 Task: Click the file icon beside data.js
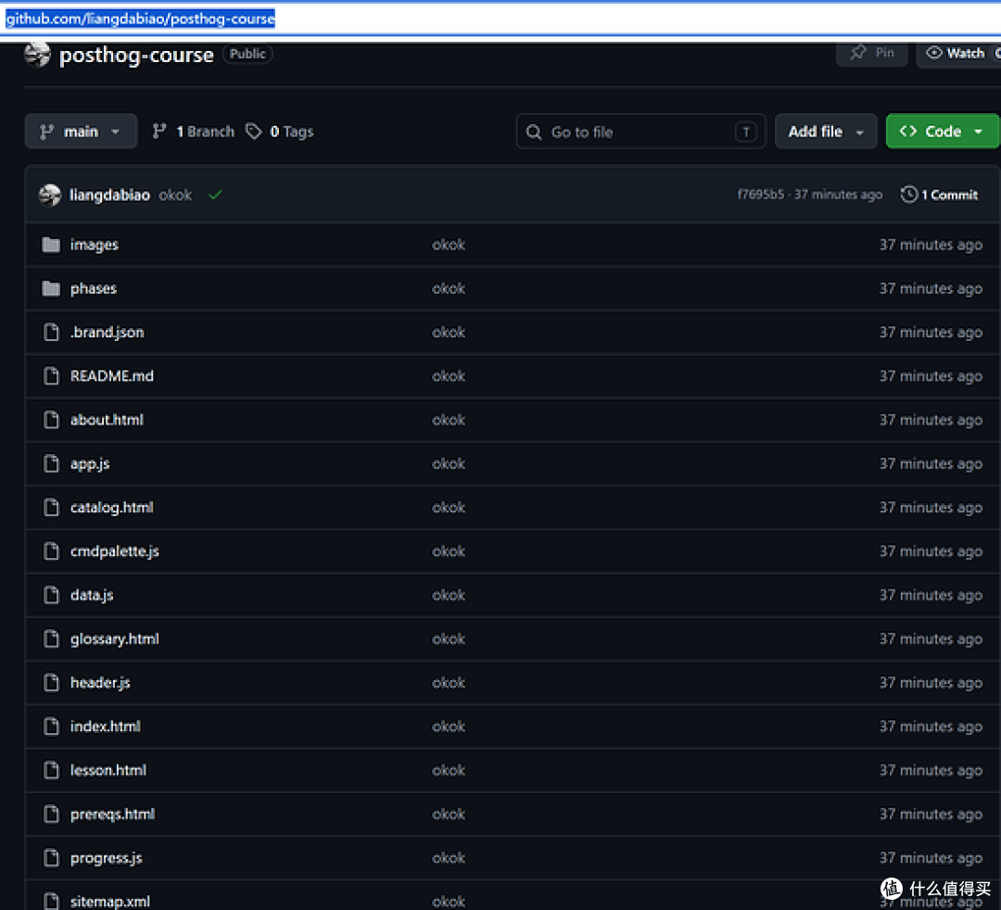click(51, 595)
